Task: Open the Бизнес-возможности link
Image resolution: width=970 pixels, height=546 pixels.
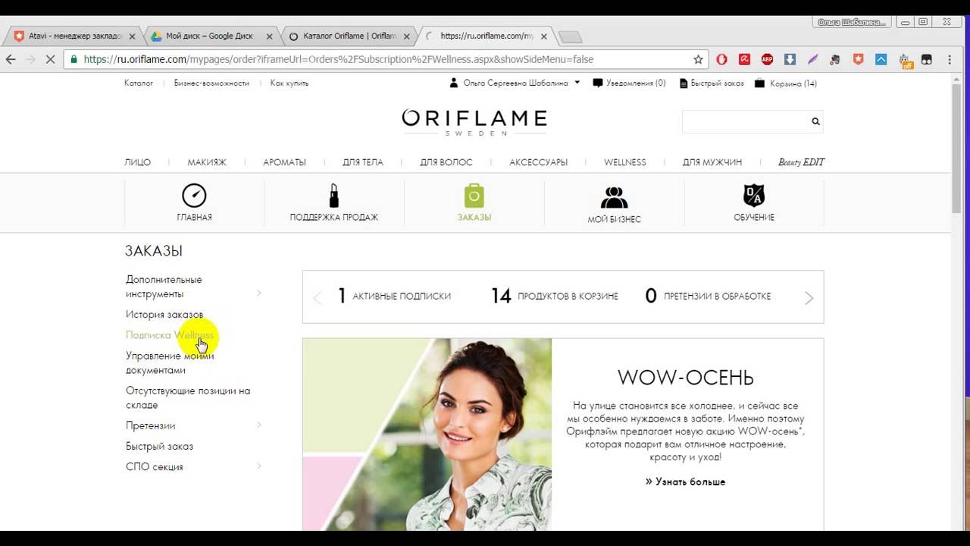Action: (211, 83)
